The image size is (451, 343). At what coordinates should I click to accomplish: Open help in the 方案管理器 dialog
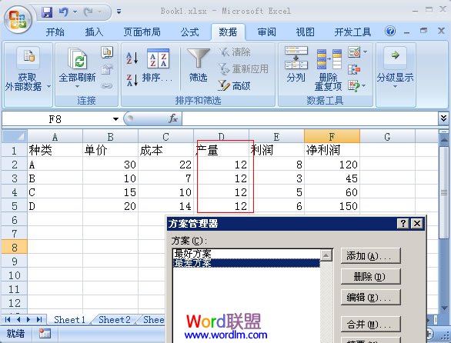(403, 223)
